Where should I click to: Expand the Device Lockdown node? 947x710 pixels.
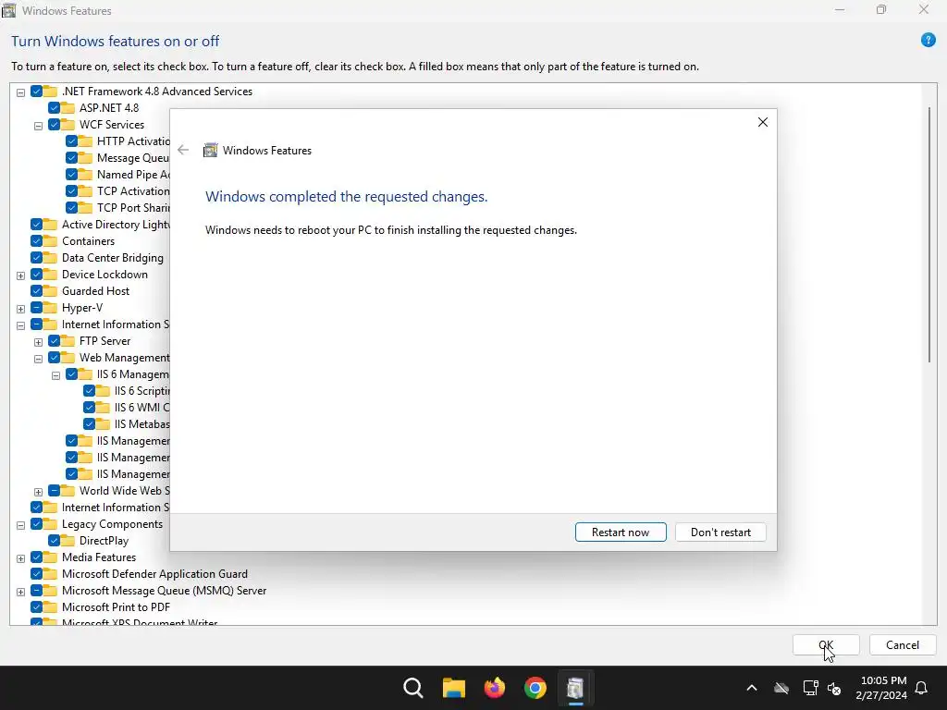20,275
